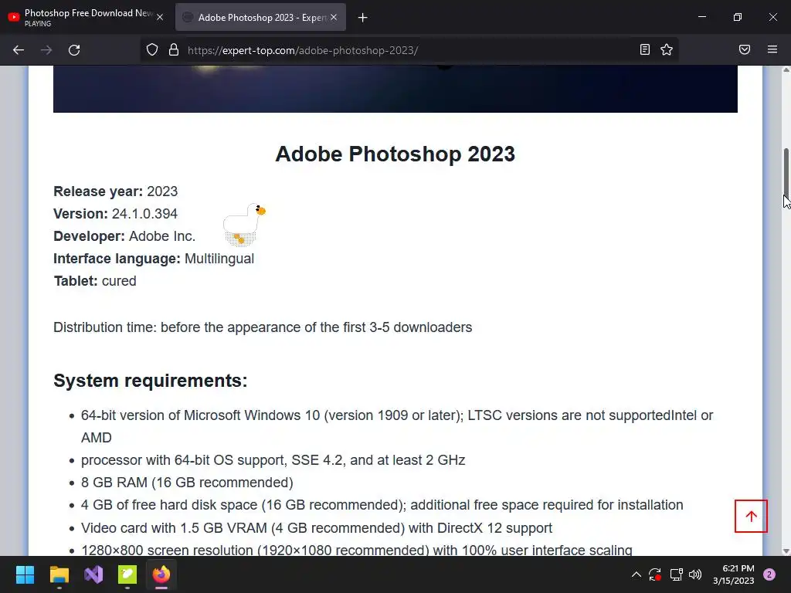Click Video card 1.5 GB VRAM line
Viewport: 791px width, 593px height.
(317, 528)
